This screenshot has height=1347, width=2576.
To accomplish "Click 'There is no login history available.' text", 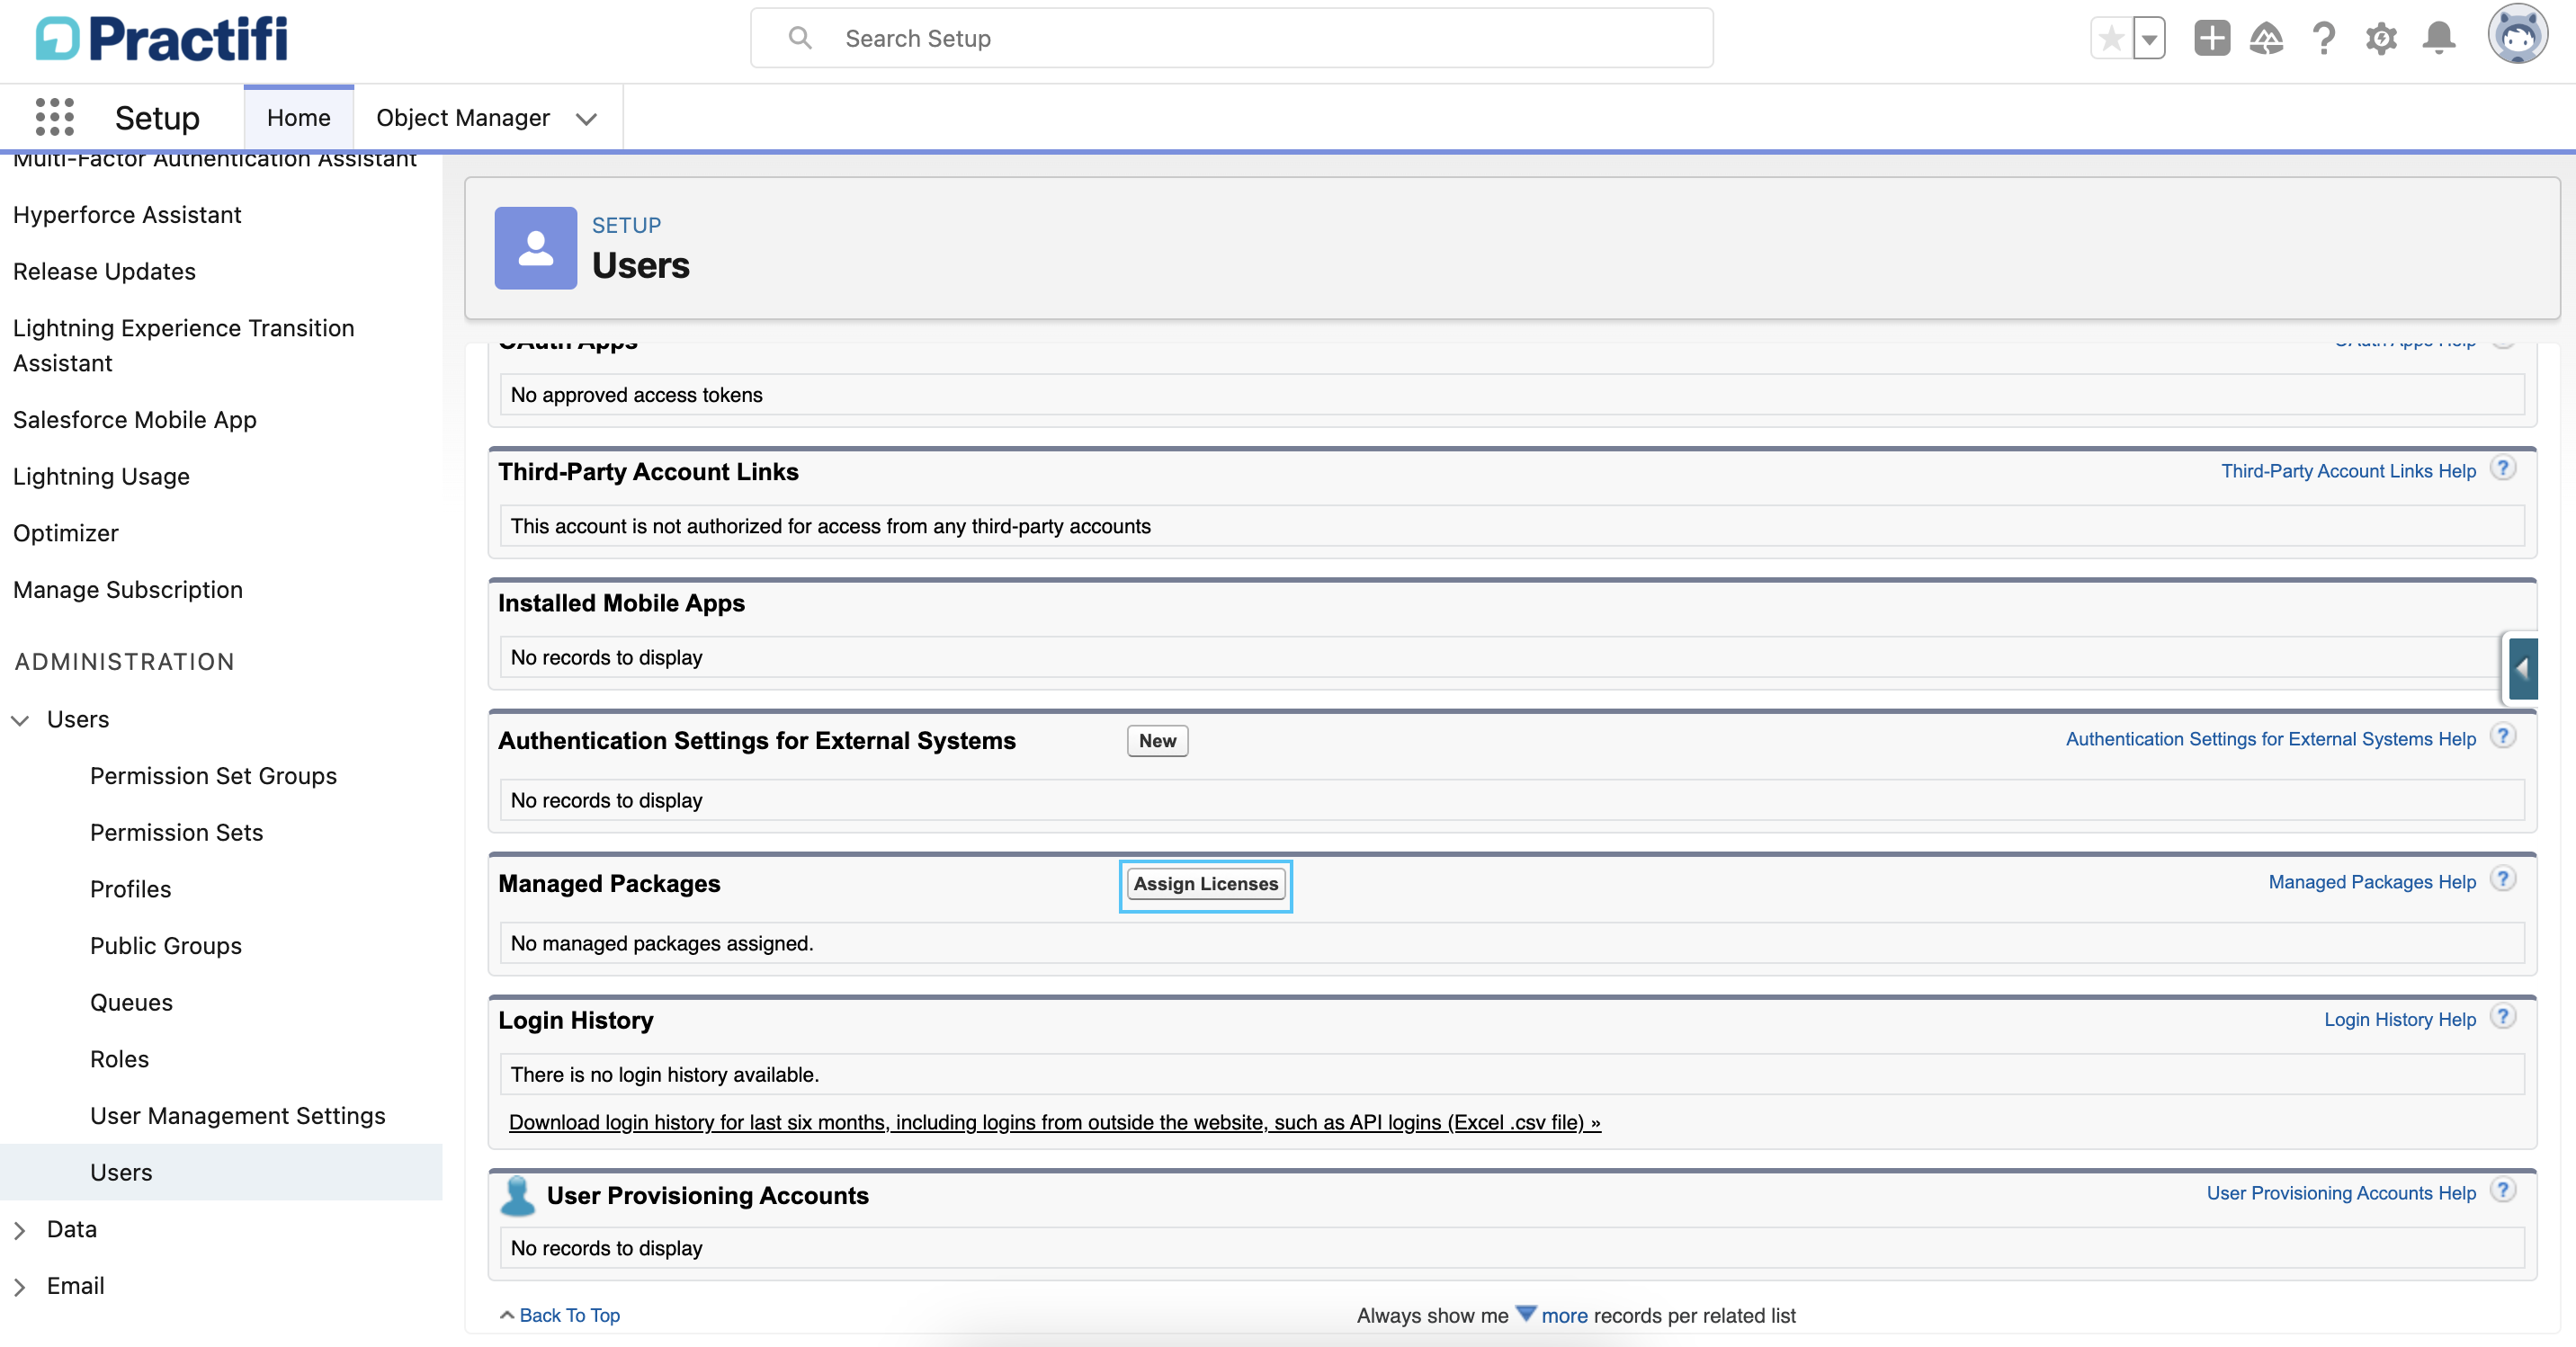I will click(x=664, y=1074).
